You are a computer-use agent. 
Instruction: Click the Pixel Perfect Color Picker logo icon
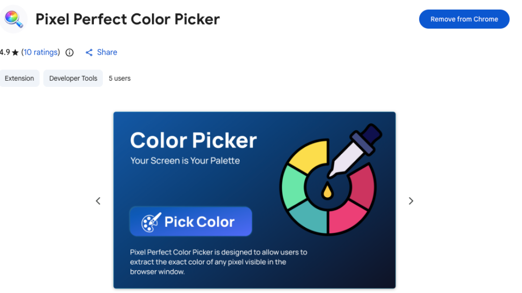(x=13, y=19)
